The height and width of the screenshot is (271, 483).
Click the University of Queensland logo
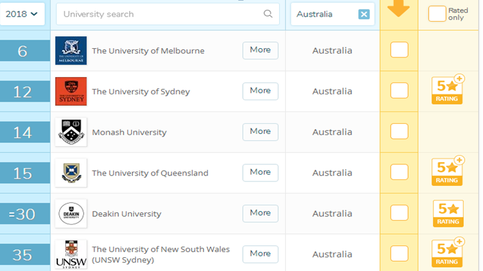coord(71,173)
